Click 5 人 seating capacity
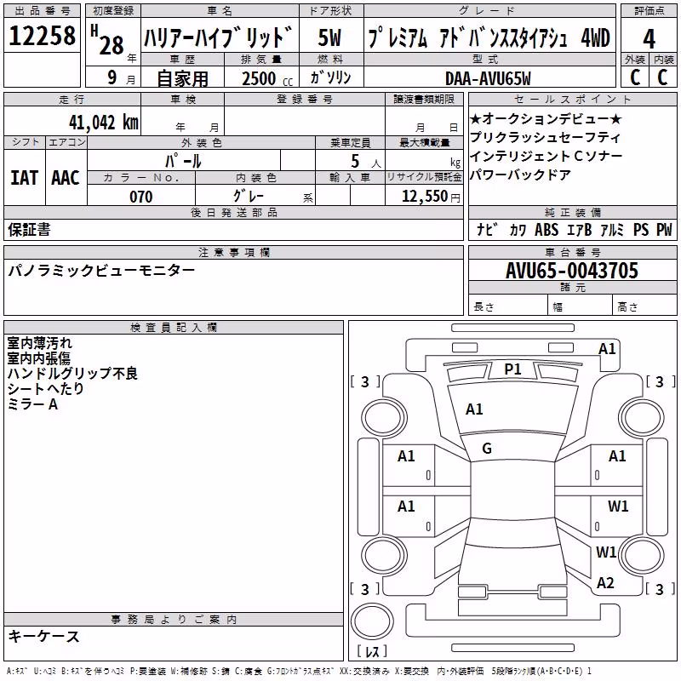This screenshot has height=681, width=681. (365, 162)
